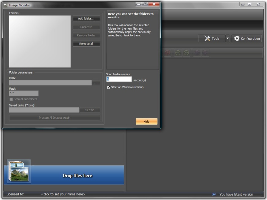The height and width of the screenshot is (200, 267).
Task: Click the Add folder button
Action: 86,19
